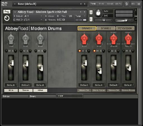The height and width of the screenshot is (126, 143).
Task: Click the instrument header pan slider
Action: pos(104,20)
